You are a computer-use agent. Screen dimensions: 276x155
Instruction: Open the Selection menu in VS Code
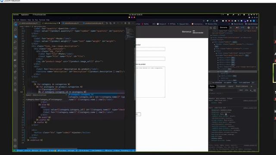[23, 20]
